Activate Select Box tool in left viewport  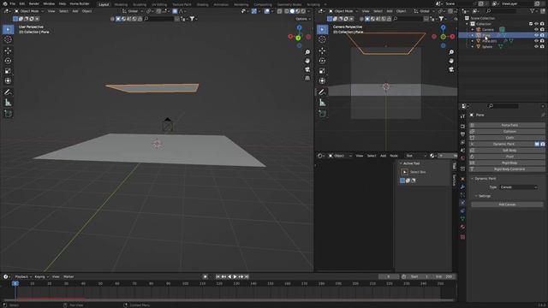pos(8,29)
